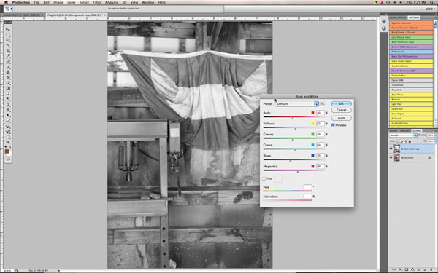
Task: Open the Preset dropdown
Action: tap(297, 103)
